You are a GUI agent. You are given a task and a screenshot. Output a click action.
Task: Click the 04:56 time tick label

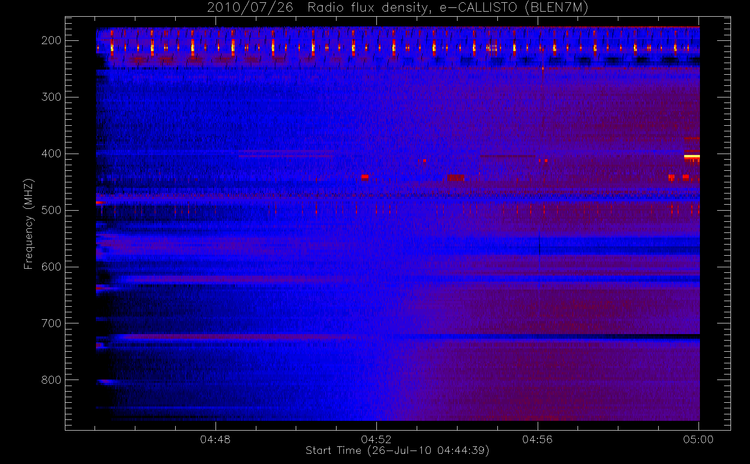click(537, 439)
